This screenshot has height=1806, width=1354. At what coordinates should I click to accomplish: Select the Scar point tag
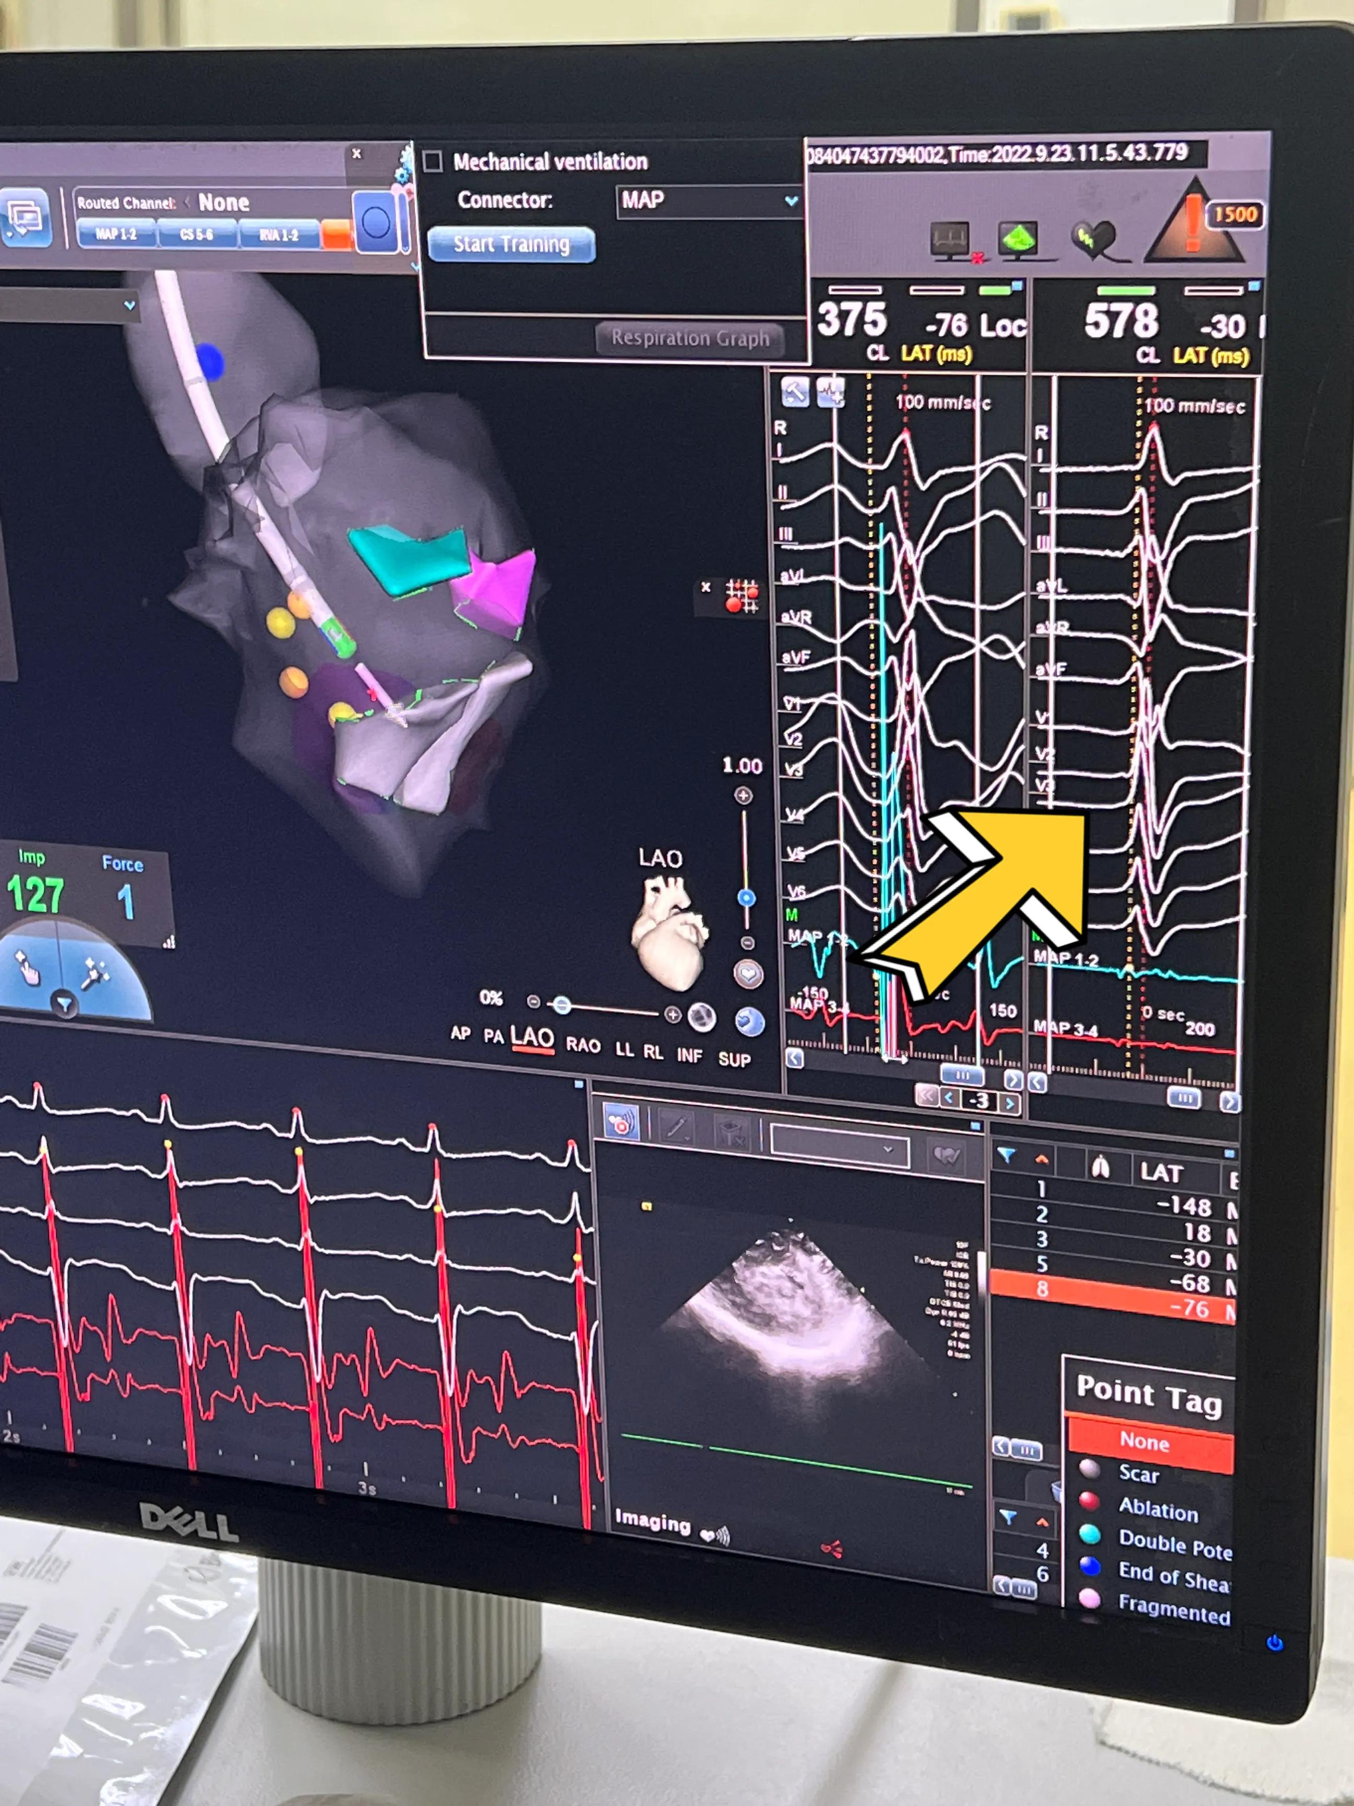[x=1138, y=1474]
